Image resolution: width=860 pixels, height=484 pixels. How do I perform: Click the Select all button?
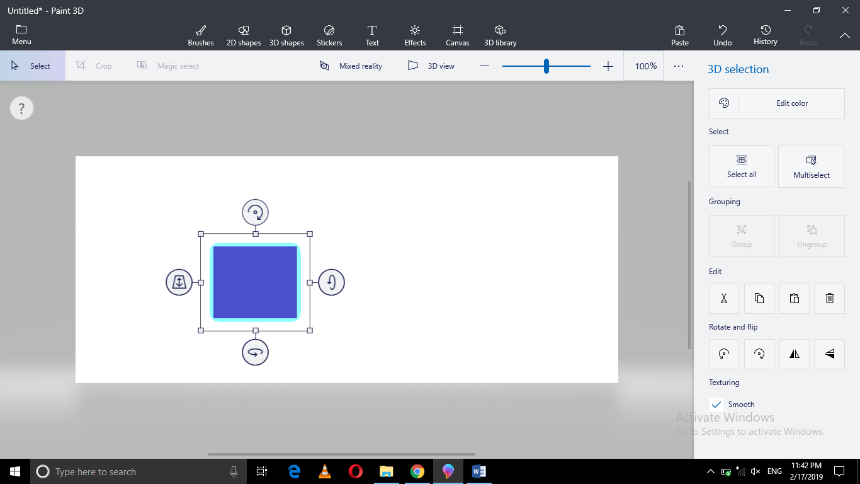pyautogui.click(x=741, y=166)
